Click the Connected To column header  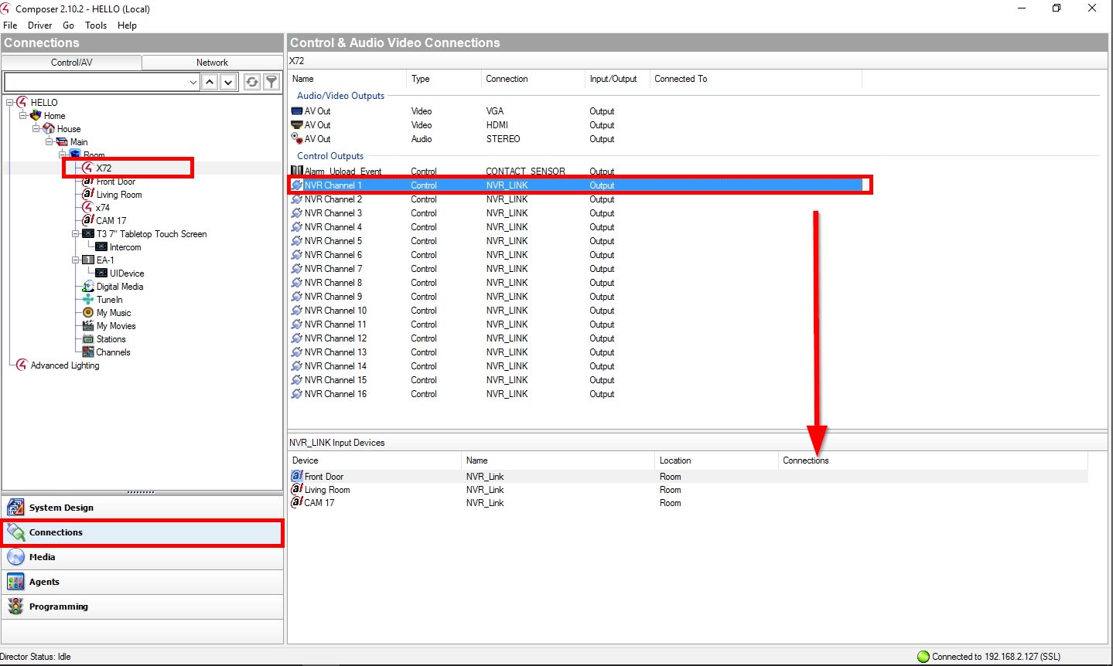point(680,79)
